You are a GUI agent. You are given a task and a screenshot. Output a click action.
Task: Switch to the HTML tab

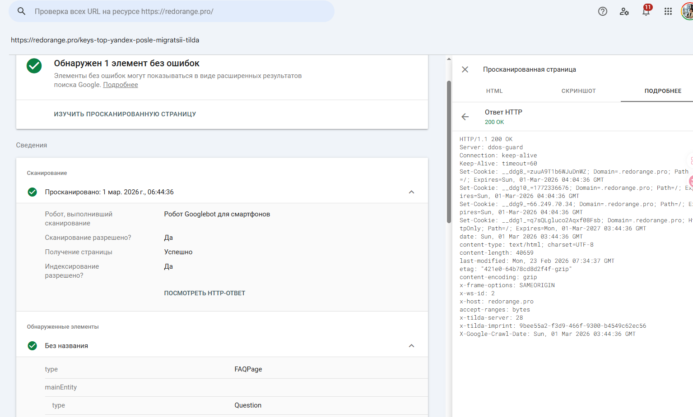coord(494,91)
